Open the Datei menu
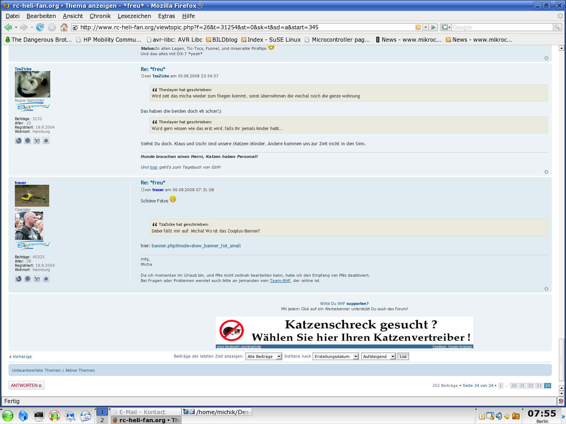 coord(12,16)
